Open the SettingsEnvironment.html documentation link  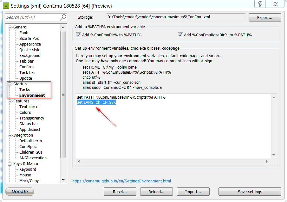pyautogui.click(x=121, y=181)
